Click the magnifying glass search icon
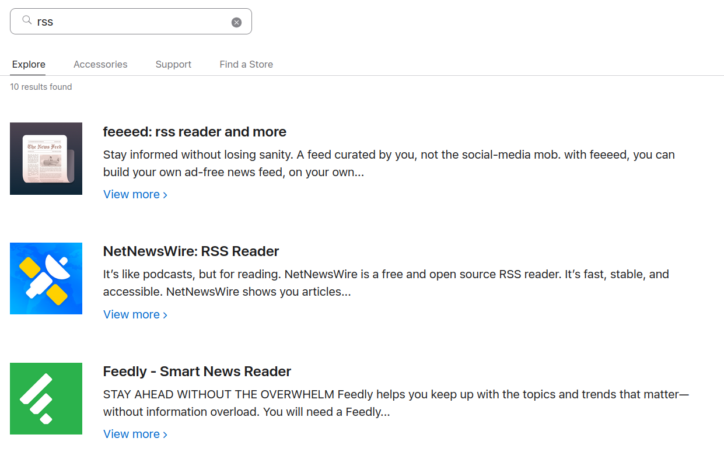 27,20
